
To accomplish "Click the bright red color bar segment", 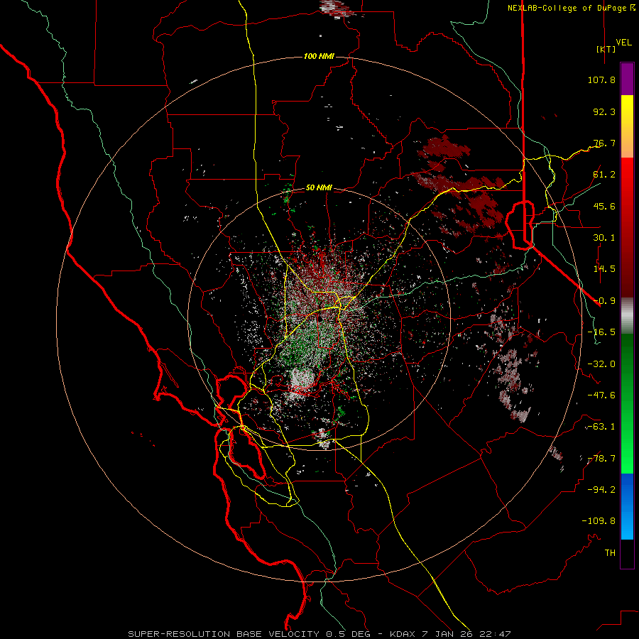I will click(627, 175).
